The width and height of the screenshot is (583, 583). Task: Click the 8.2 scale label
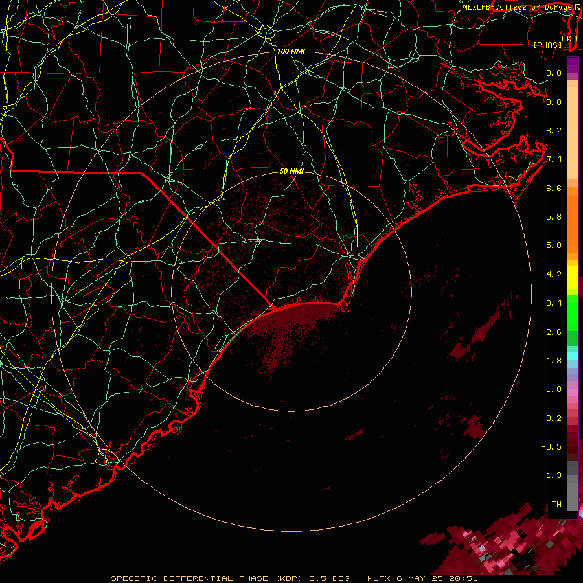click(554, 130)
